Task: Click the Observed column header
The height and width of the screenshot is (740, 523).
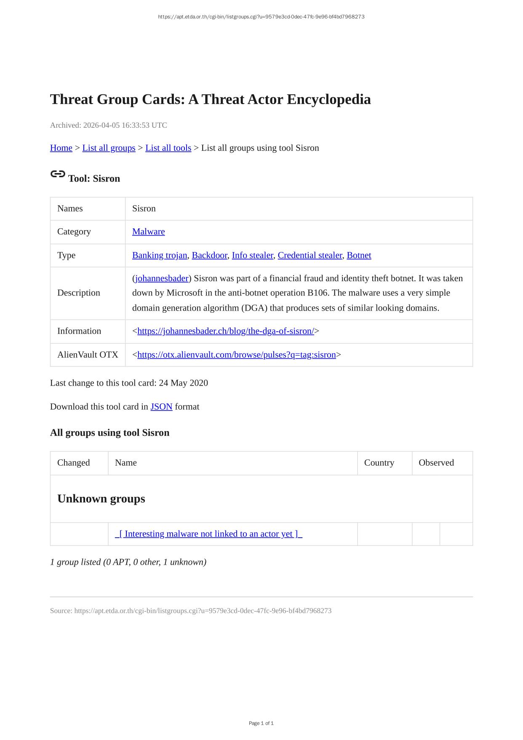Action: [436, 463]
